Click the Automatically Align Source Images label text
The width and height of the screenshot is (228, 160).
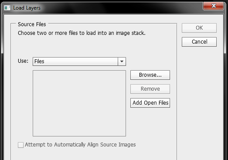pyautogui.click(x=80, y=145)
